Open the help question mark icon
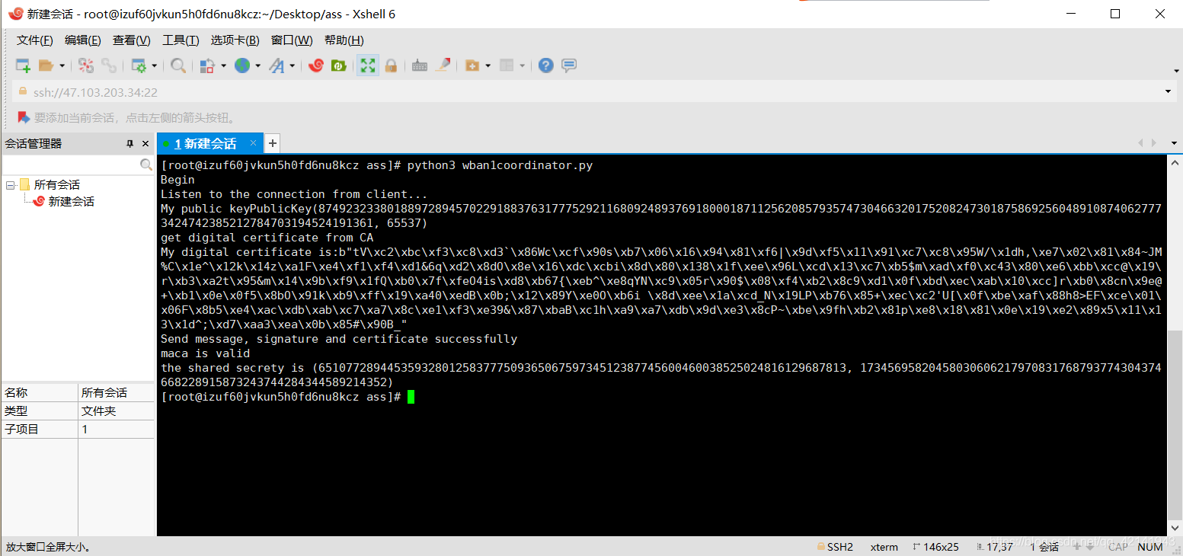1183x556 pixels. coord(545,66)
